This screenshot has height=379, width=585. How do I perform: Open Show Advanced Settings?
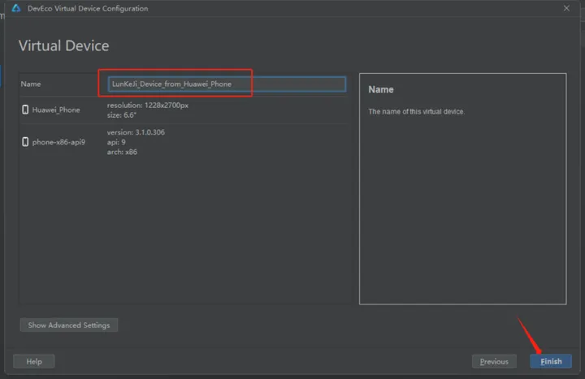click(x=69, y=325)
